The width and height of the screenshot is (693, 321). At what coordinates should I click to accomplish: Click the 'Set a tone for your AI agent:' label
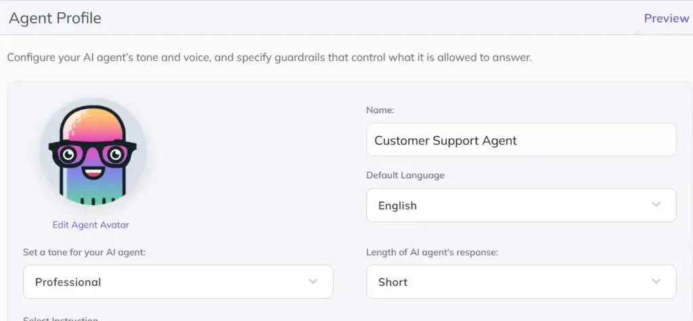click(85, 253)
